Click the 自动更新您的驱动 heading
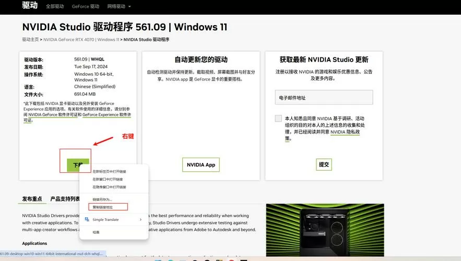Viewport: 461px width, 261px height. coord(201,60)
